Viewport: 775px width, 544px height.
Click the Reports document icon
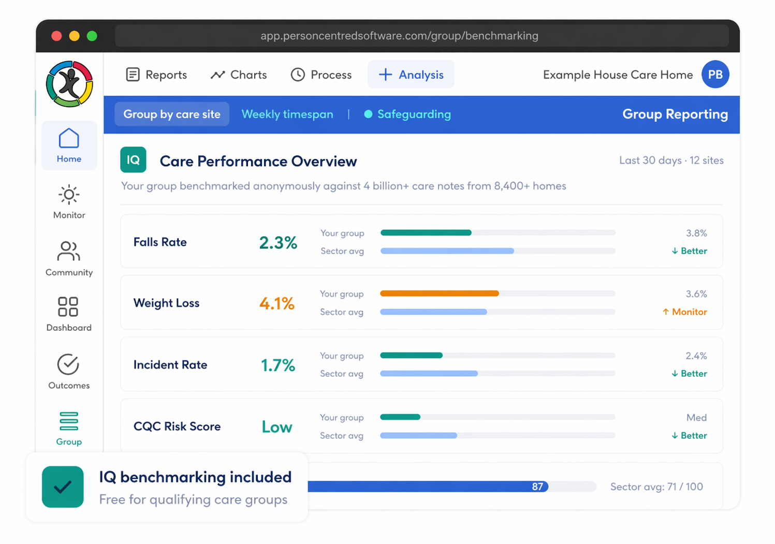point(133,75)
